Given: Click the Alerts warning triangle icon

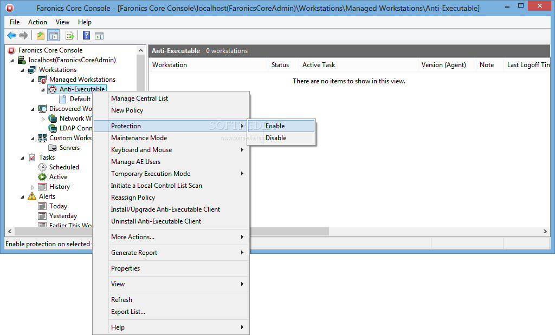Looking at the screenshot, I should coord(32,196).
